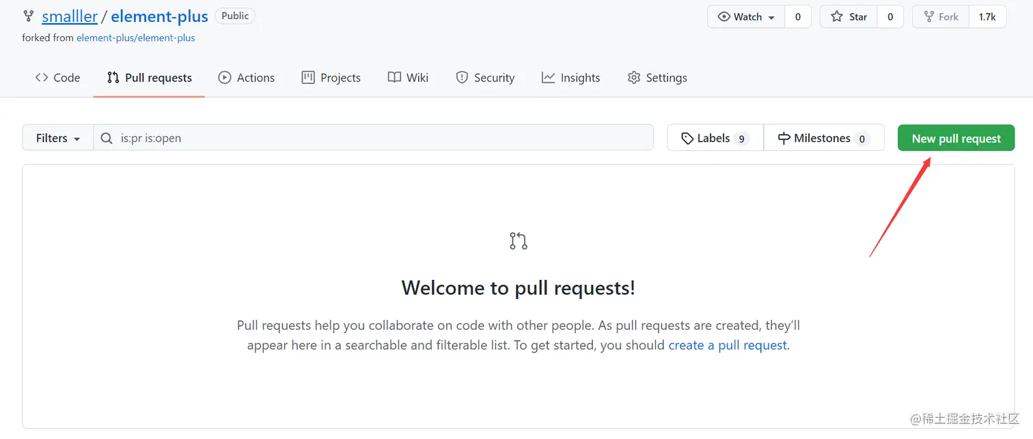Click the Settings gear icon
Screen dimensions: 1033x439
click(x=634, y=78)
